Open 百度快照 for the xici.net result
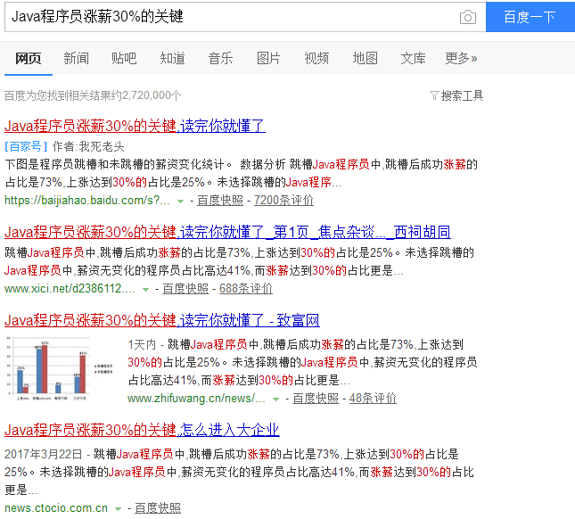 (185, 289)
